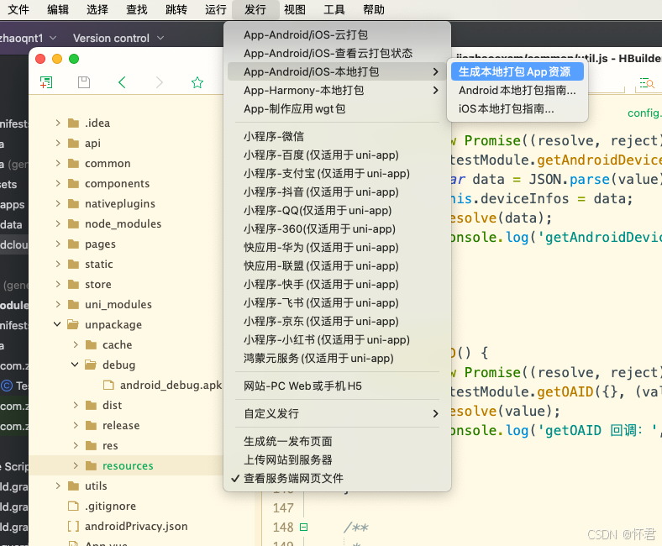Open the 帮助 menu
Viewport: 662px width, 546px height.
click(374, 9)
